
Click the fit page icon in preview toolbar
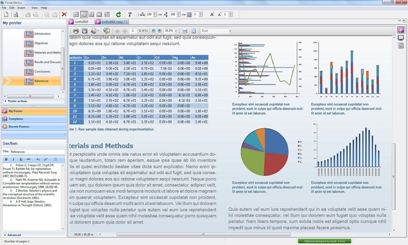point(194,31)
